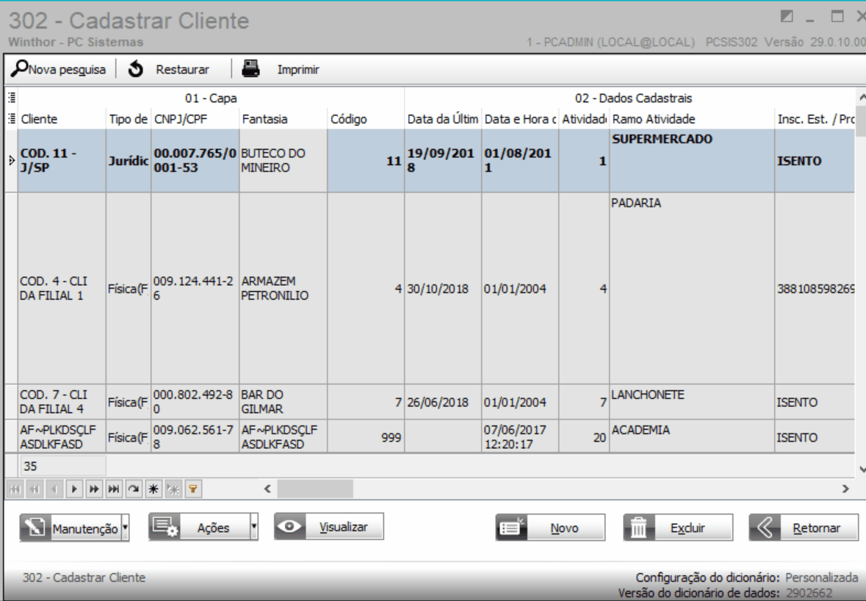Click the record count field showing 35

(x=63, y=467)
